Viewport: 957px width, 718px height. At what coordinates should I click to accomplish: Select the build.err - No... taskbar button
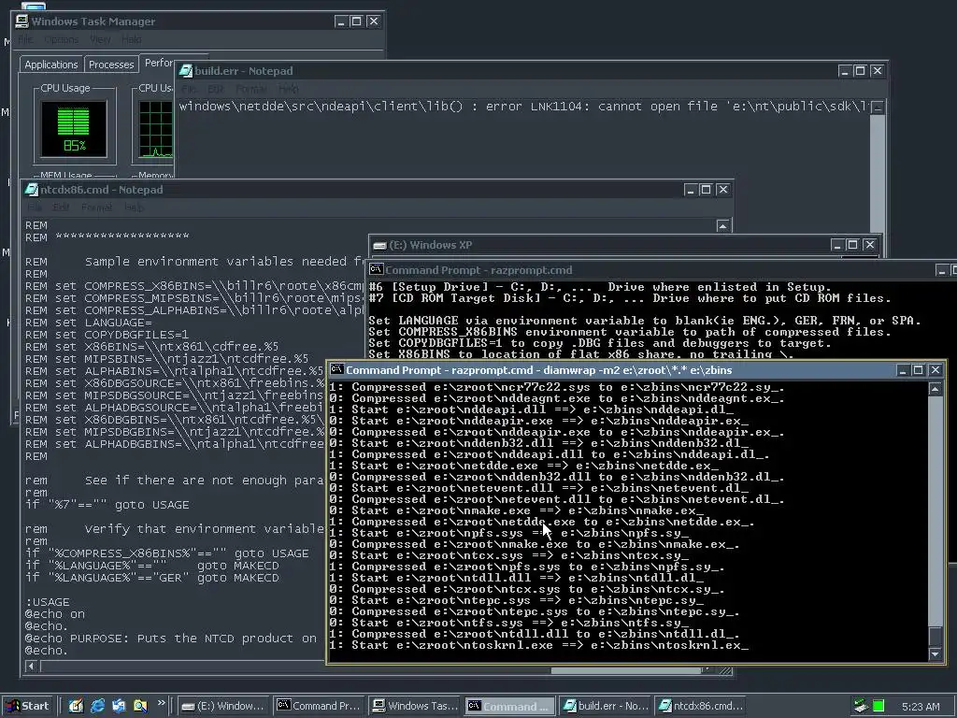point(606,706)
